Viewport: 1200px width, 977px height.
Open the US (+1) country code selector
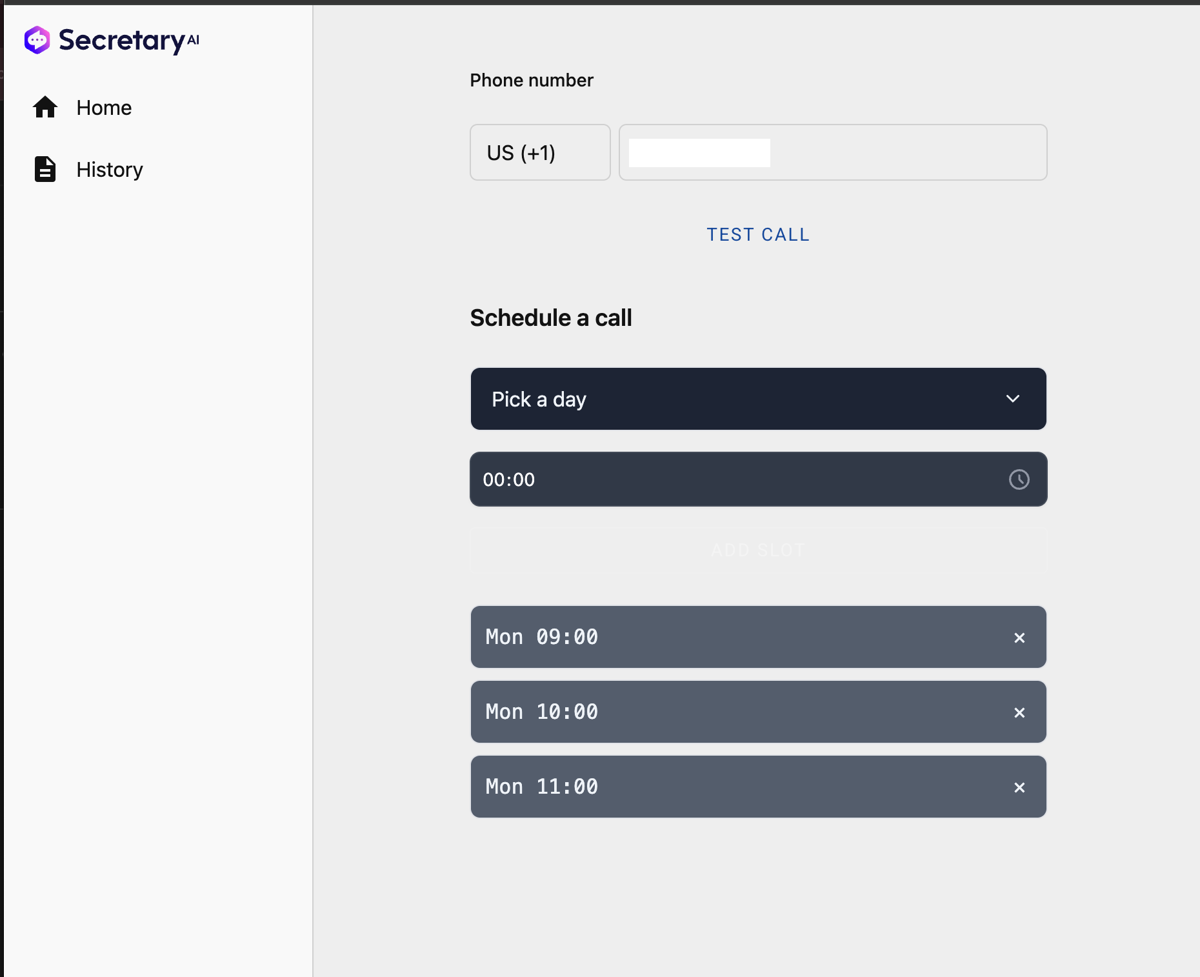[x=540, y=152]
